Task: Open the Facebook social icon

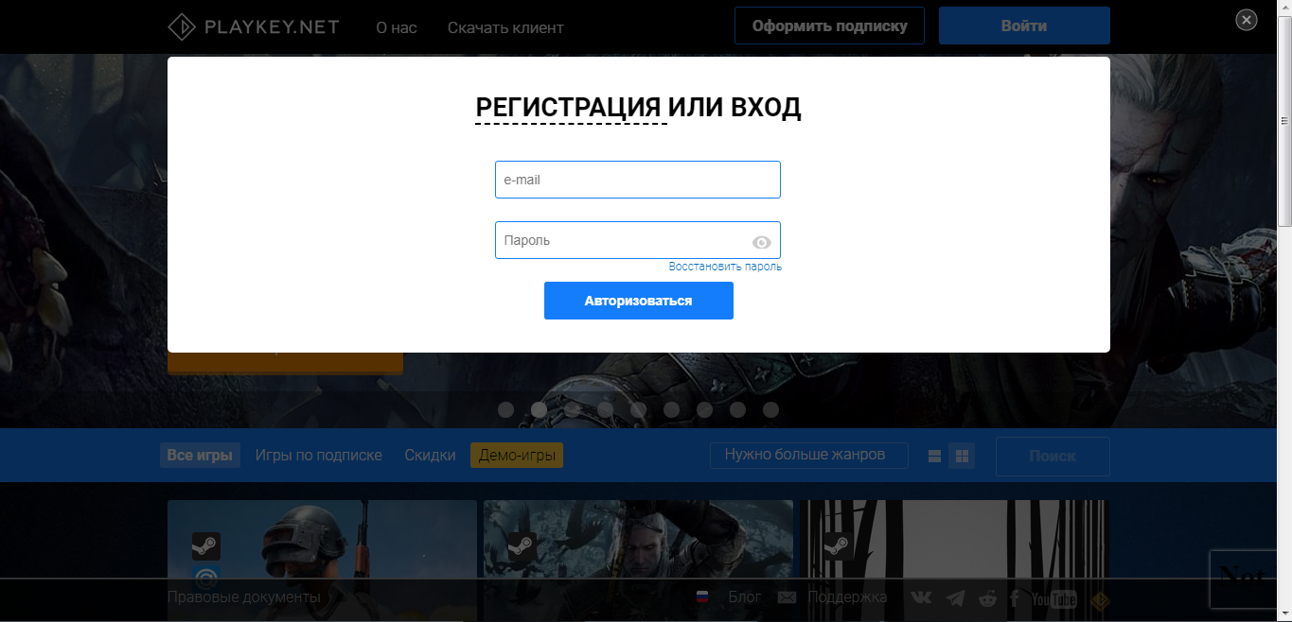Action: [x=1015, y=598]
